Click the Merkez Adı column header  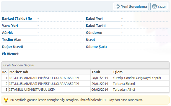coord(19,72)
